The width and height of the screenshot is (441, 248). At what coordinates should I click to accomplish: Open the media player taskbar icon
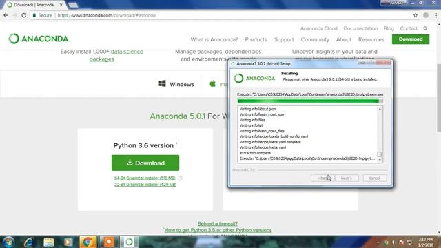tap(68, 242)
